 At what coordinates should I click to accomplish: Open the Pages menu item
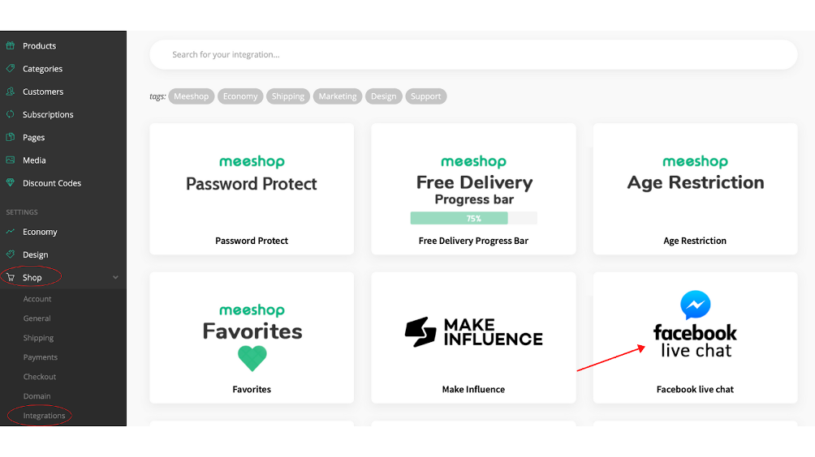point(34,138)
